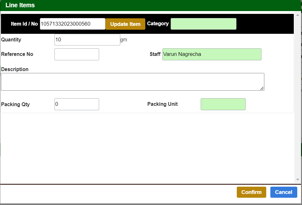Image resolution: width=302 pixels, height=205 pixels.
Task: Click the gm unit text beside Quantity
Action: (x=123, y=40)
